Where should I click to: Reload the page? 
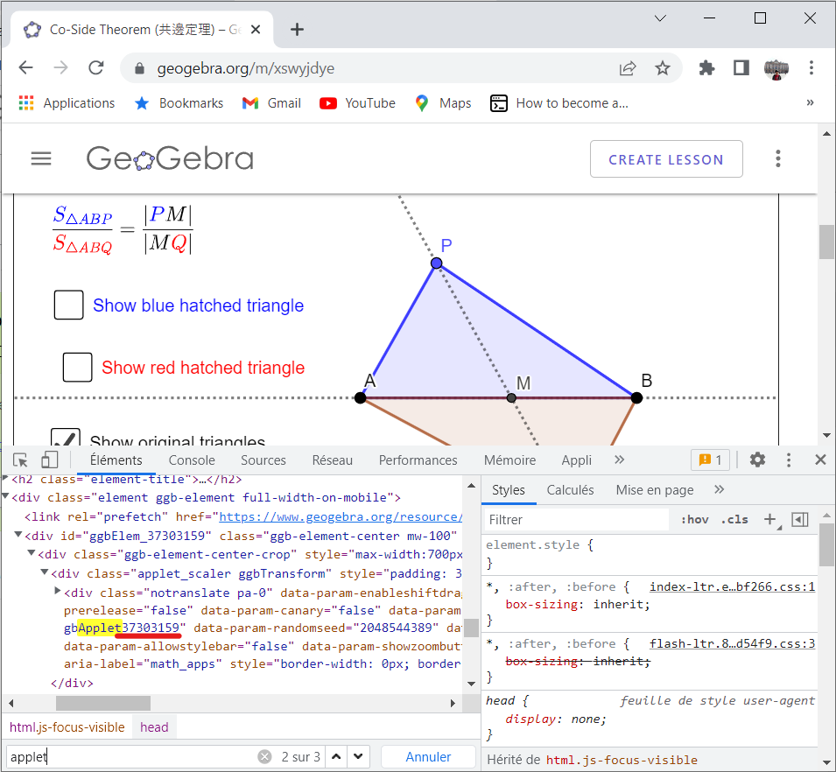(96, 68)
